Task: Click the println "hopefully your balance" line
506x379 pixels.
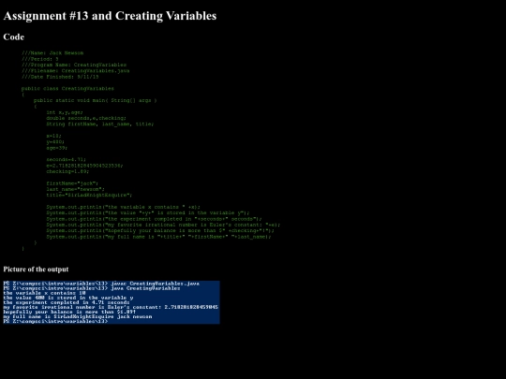Action: click(160, 231)
